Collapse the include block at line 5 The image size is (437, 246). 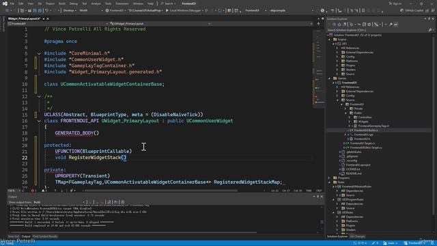click(x=39, y=53)
